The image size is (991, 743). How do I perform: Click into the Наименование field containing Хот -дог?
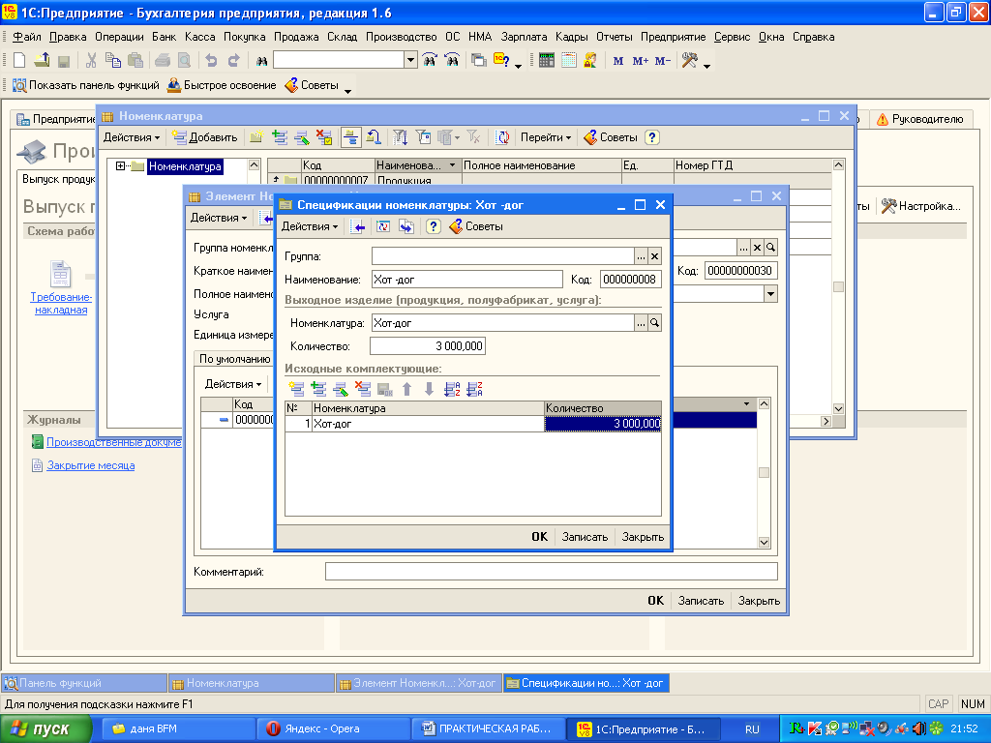467,280
